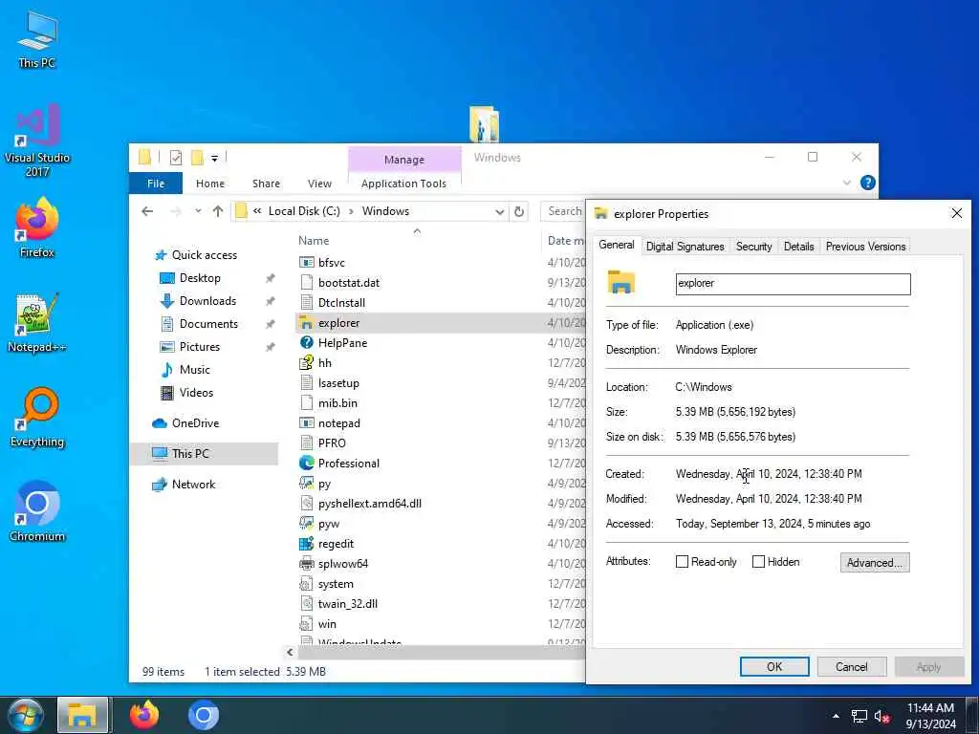
Task: Click the network tray icon
Action: tap(859, 716)
